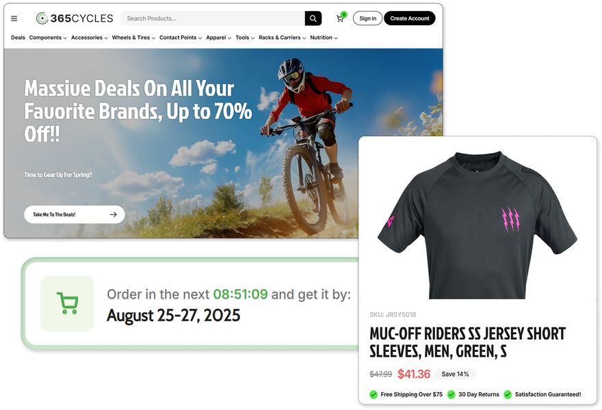Viewport: 602px width, 410px height.
Task: Open the Apparel dropdown menu
Action: coord(218,38)
